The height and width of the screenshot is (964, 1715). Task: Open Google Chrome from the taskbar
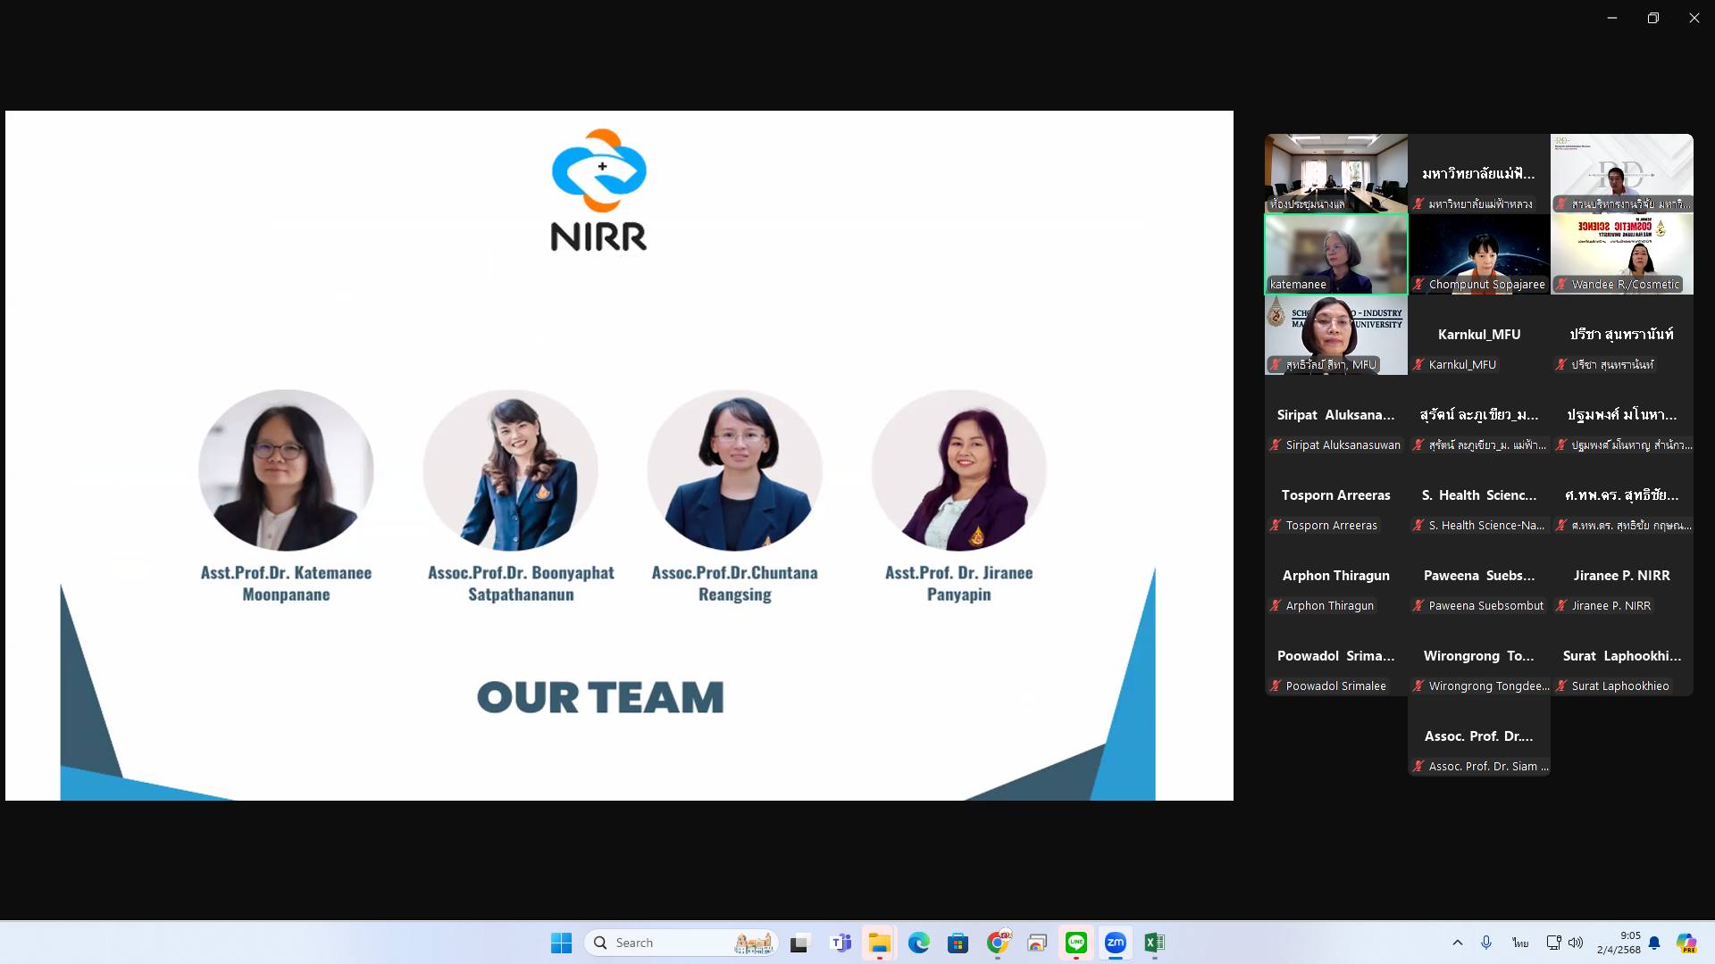(998, 943)
